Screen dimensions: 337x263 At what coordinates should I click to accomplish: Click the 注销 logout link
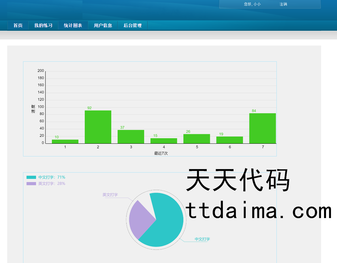tap(283, 4)
